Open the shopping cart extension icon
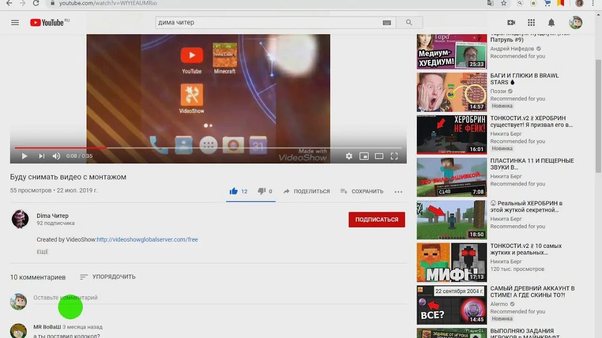This screenshot has width=602, height=338. 547,3
